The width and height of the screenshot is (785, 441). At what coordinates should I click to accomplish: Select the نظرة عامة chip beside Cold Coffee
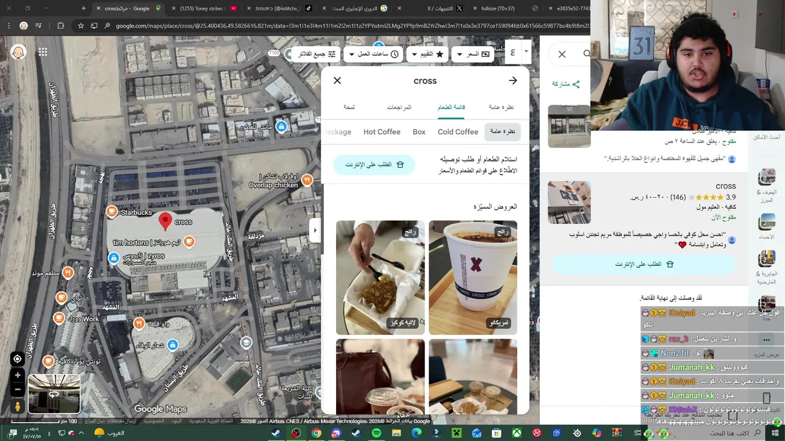tap(502, 131)
